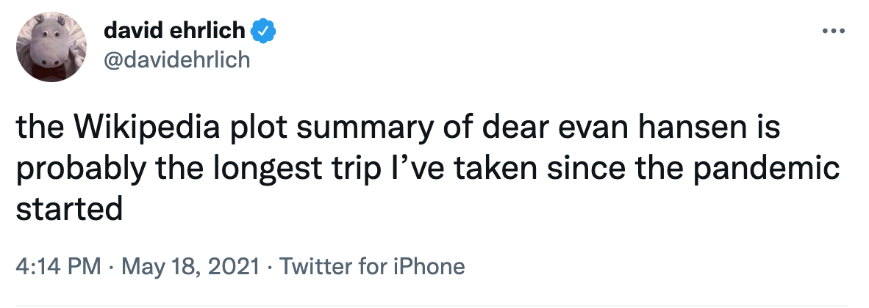This screenshot has height=308, width=869.
Task: Open the three-dot more options menu
Action: (833, 32)
